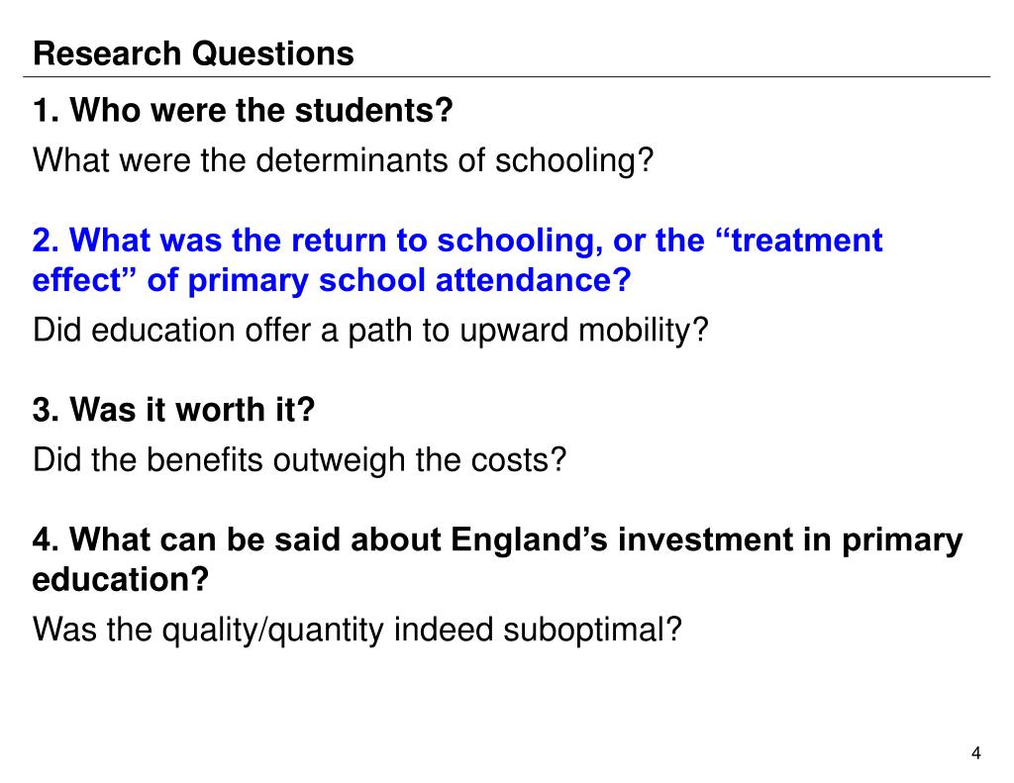Click 'What were the determinants of schooling?' text
The width and height of the screenshot is (1014, 783).
click(x=344, y=160)
